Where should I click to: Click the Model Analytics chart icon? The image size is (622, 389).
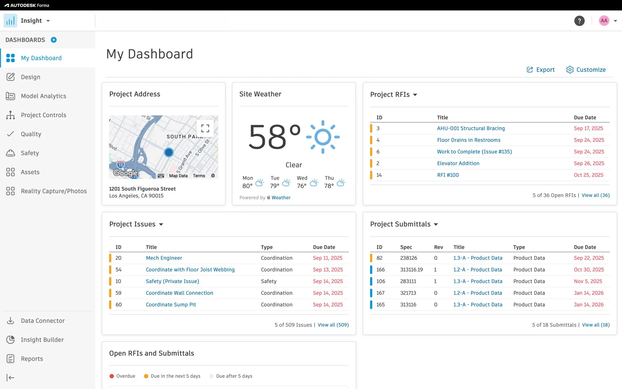click(x=10, y=96)
